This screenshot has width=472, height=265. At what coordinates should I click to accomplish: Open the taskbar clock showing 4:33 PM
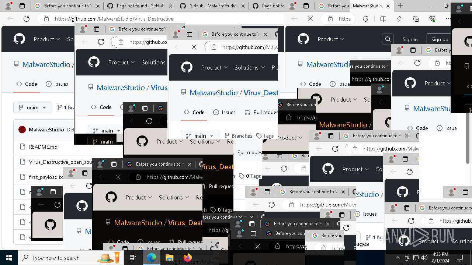coord(440,258)
